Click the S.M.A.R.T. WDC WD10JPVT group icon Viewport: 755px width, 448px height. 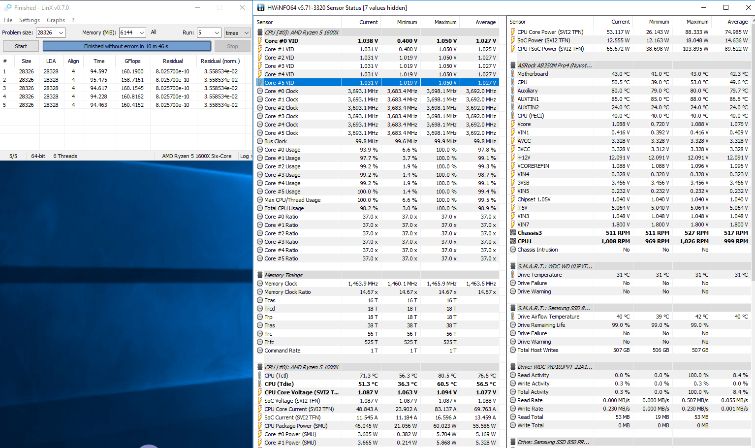513,266
